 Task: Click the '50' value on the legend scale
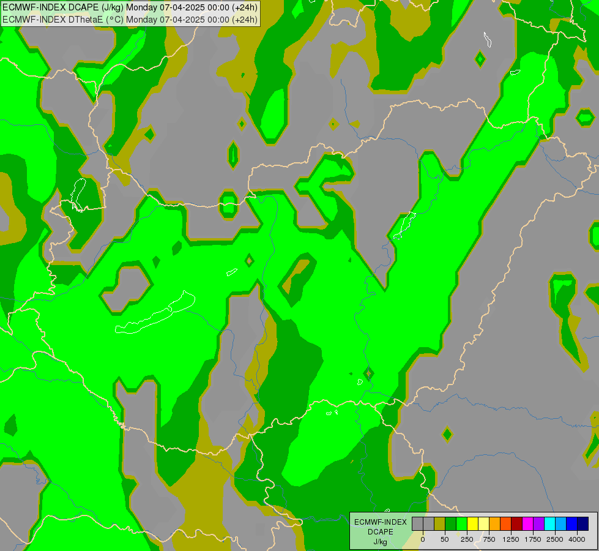coord(445,539)
